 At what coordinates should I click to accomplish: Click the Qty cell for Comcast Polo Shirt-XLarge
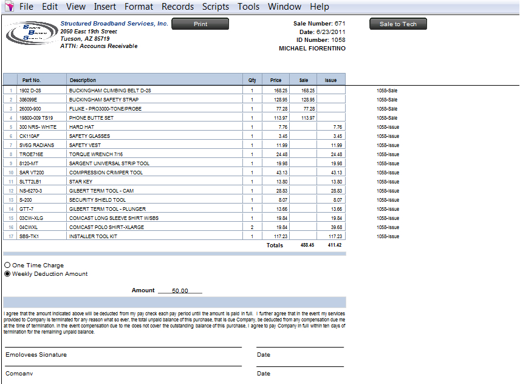(251, 227)
